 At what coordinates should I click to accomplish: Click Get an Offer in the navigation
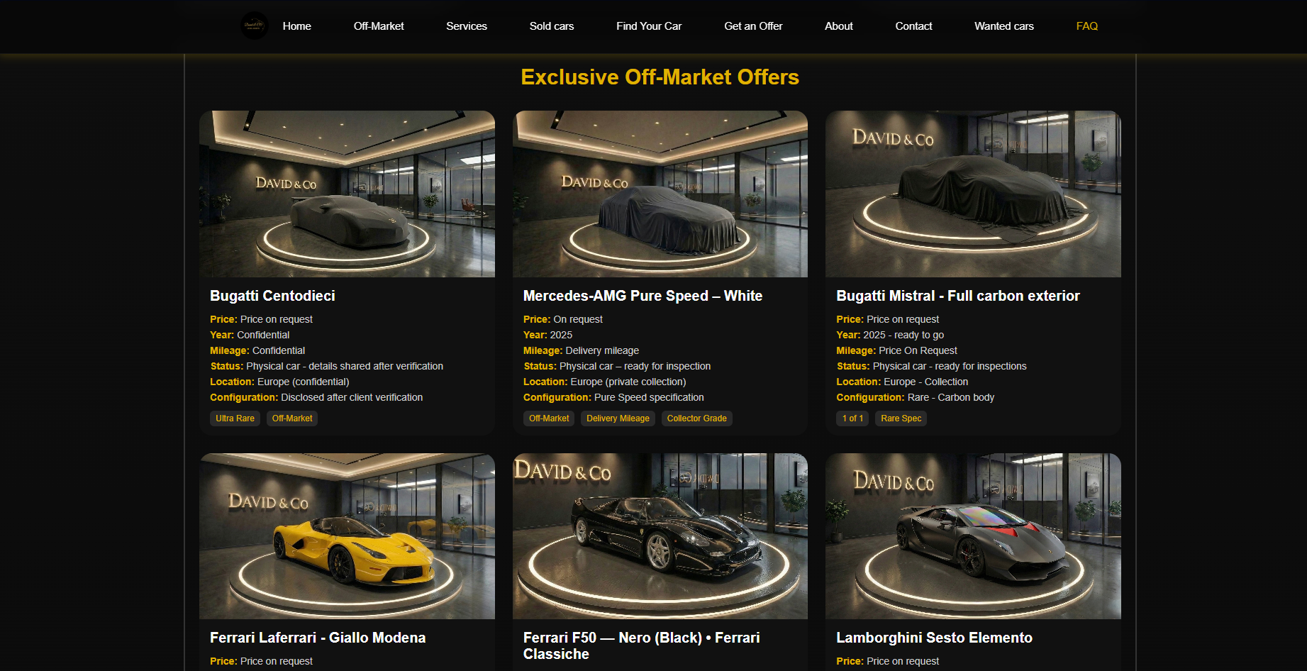752,26
